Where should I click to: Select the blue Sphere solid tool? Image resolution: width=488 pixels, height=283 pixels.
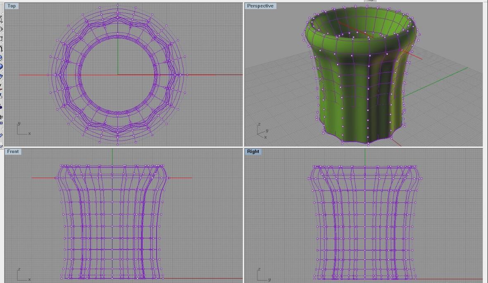point(1,67)
